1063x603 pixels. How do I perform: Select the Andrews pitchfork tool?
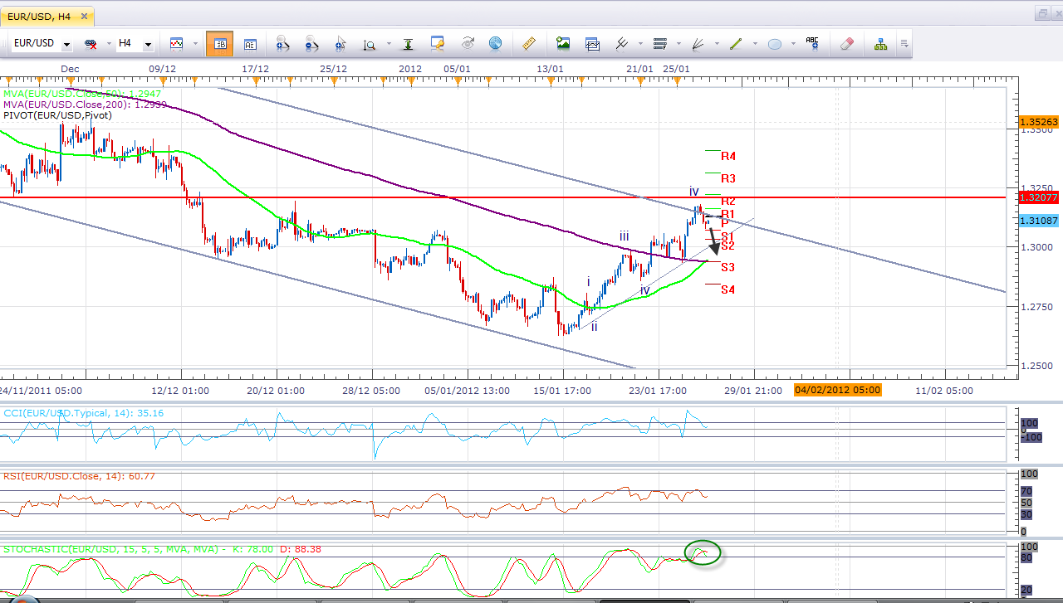point(620,44)
